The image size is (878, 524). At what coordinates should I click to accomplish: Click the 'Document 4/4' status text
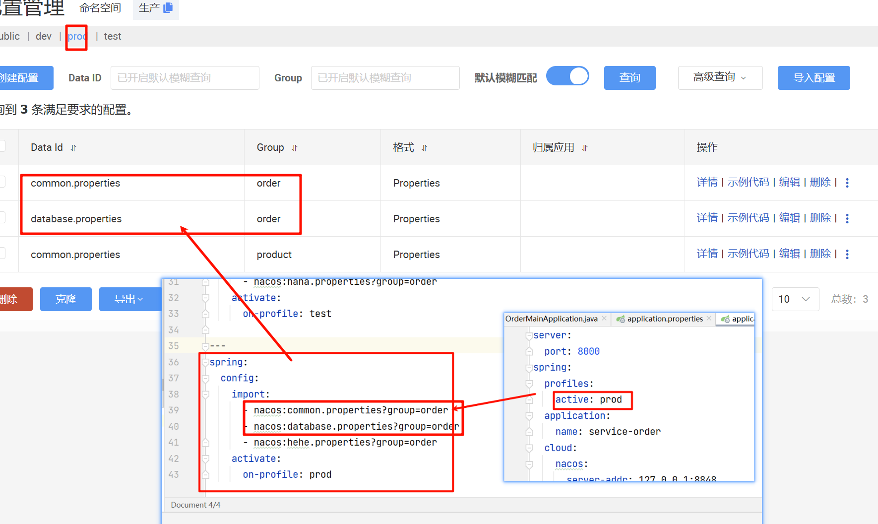tap(195, 505)
